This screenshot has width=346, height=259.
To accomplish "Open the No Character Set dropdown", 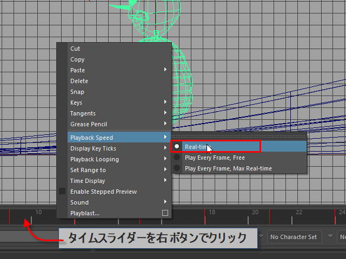I will (x=294, y=237).
